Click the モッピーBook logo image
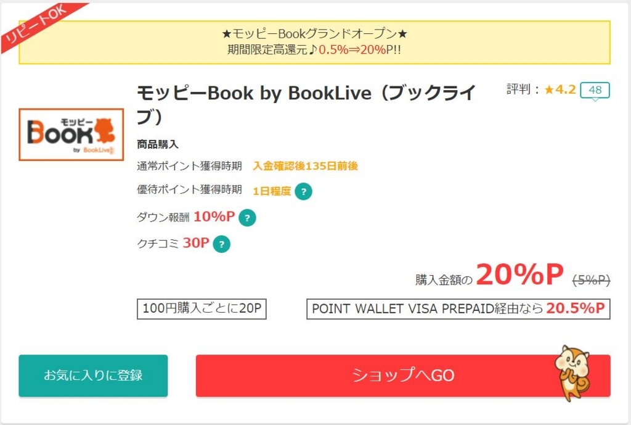Screen dimensions: 631x425 click(x=71, y=134)
